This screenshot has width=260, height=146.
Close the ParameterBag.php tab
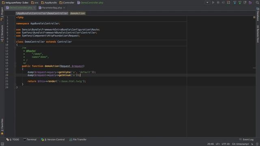pyautogui.click(x=64, y=8)
